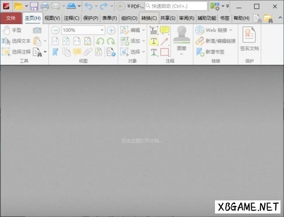The image size is (284, 217).
Task: Expand the Stamp (图章) dropdown
Action: click(181, 55)
